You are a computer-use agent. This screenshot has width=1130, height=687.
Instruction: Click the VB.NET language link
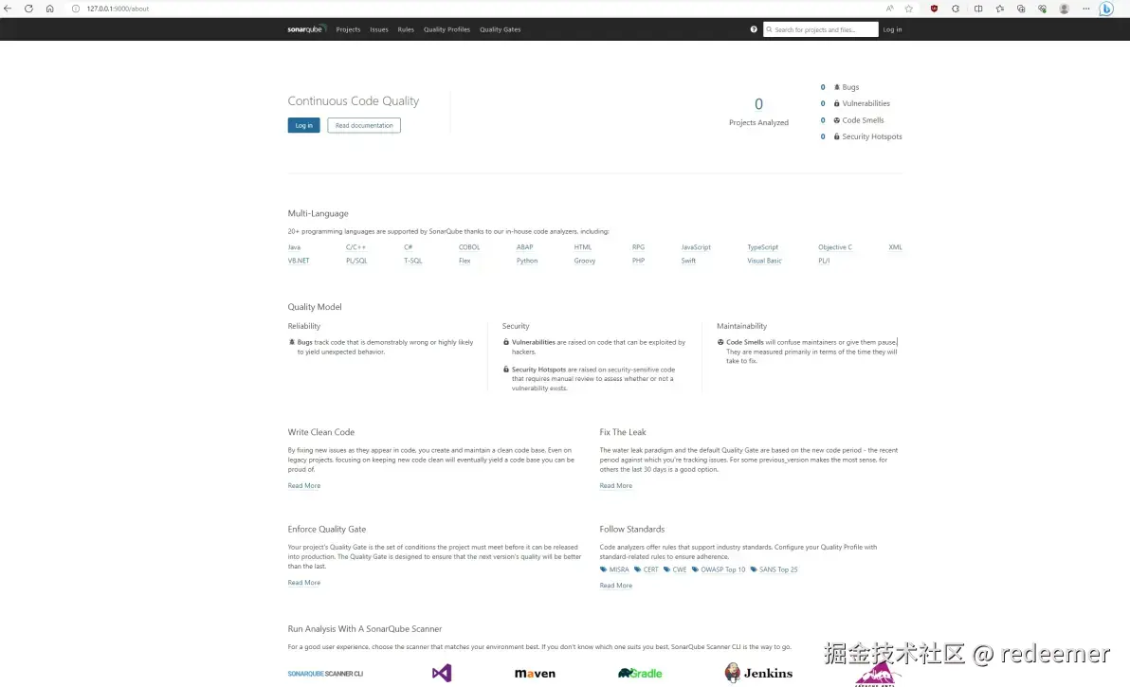click(x=299, y=261)
